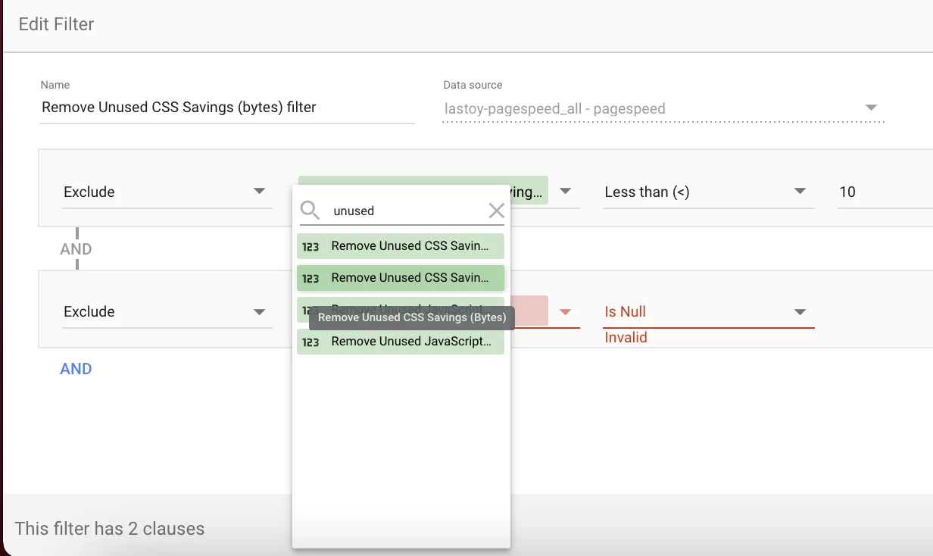
Task: Select the highlighted second Remove Unused CSS option
Action: click(x=401, y=278)
